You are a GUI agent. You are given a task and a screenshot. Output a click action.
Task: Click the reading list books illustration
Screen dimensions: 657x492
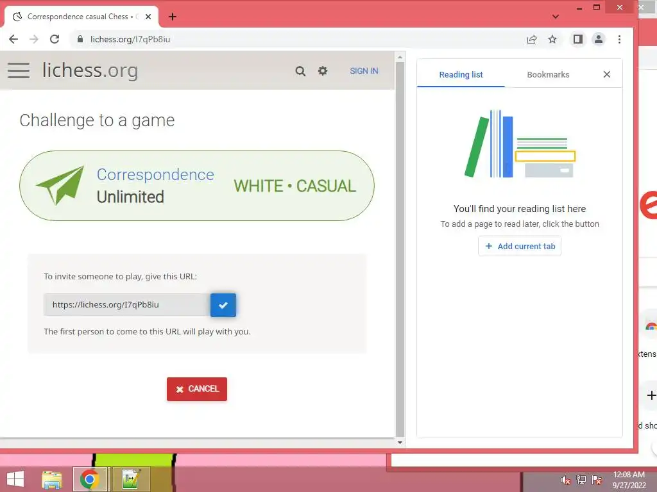tap(520, 144)
